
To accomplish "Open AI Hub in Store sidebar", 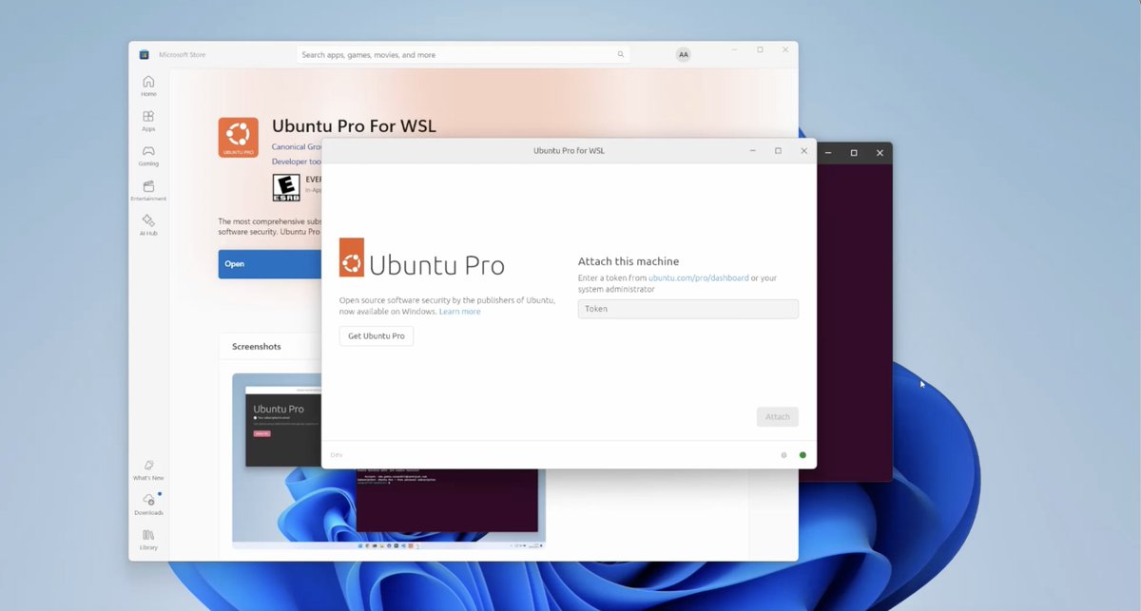I will (149, 225).
